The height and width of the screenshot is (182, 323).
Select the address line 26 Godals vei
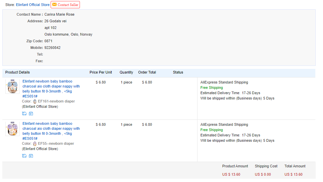(x=55, y=21)
